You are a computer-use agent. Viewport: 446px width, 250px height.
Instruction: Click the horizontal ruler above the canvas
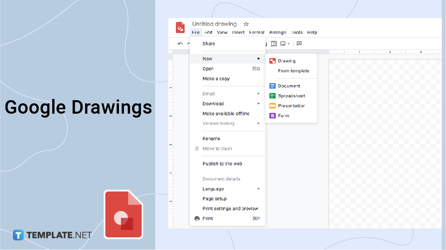[x=385, y=52]
